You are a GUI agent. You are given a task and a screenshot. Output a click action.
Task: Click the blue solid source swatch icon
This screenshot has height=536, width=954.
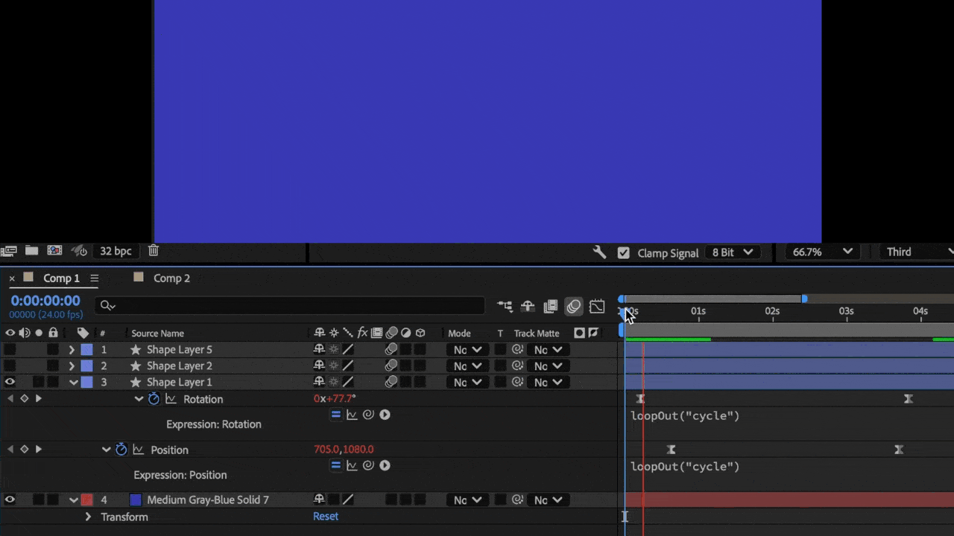[136, 500]
